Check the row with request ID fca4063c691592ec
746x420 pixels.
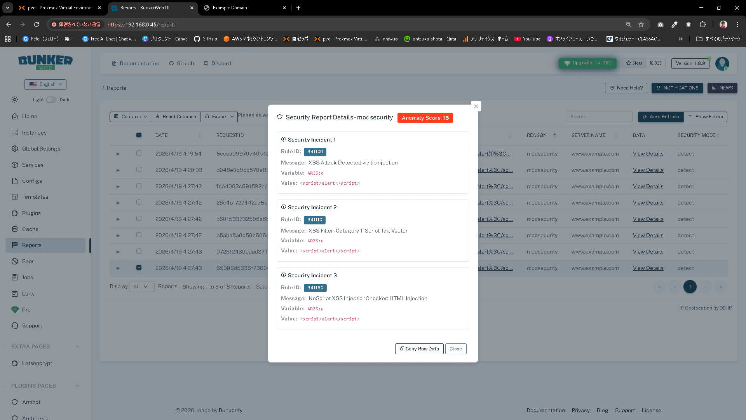tap(139, 186)
